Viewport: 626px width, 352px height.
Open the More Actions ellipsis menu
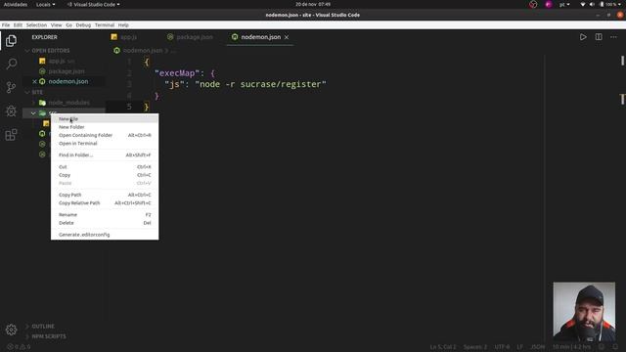613,37
